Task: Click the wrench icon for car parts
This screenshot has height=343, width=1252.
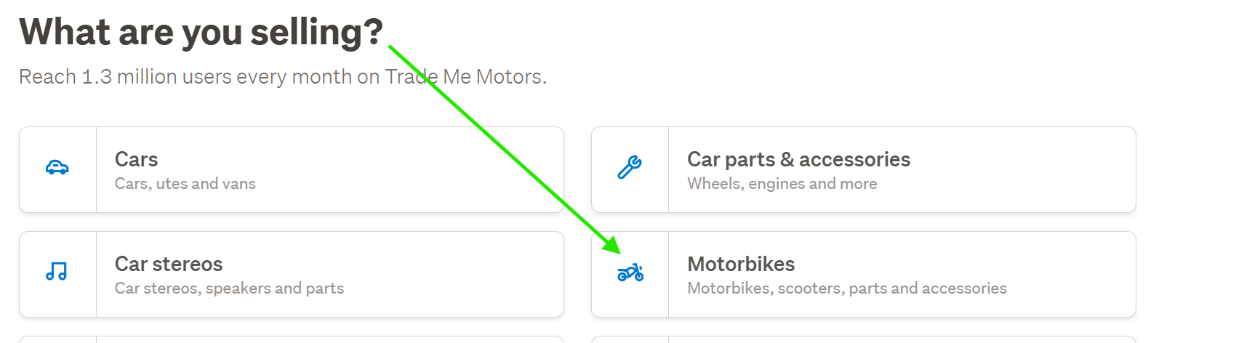Action: 630,168
